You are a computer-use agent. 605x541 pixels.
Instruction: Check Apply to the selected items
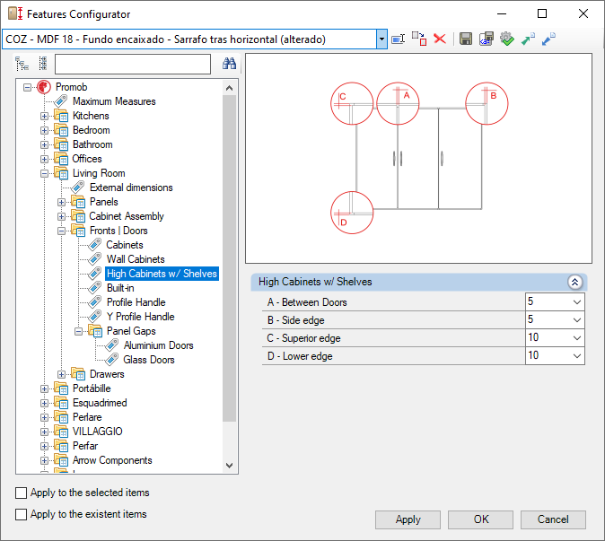(21, 493)
